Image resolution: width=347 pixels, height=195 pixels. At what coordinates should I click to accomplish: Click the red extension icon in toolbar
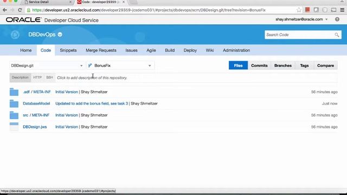pyautogui.click(x=307, y=10)
